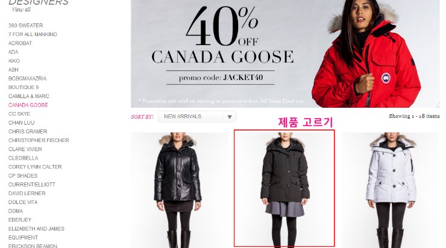446x248 pixels.
Task: Open the EQUIPMENT designer page
Action: (23, 238)
